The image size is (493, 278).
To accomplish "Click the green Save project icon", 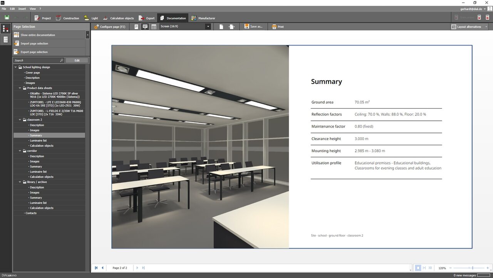I will click(7, 18).
